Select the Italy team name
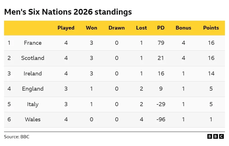The width and height of the screenshot is (229, 146). [33, 104]
